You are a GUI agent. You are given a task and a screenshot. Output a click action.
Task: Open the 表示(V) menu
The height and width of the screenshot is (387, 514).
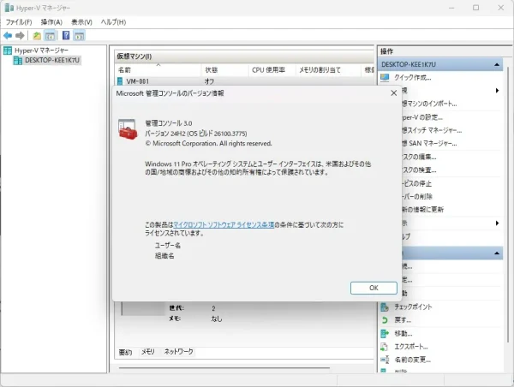(x=81, y=22)
